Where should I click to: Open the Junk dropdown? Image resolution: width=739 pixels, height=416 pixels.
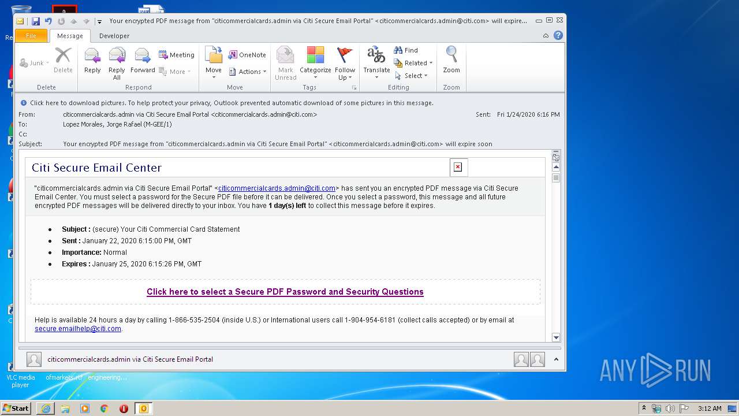coord(35,63)
